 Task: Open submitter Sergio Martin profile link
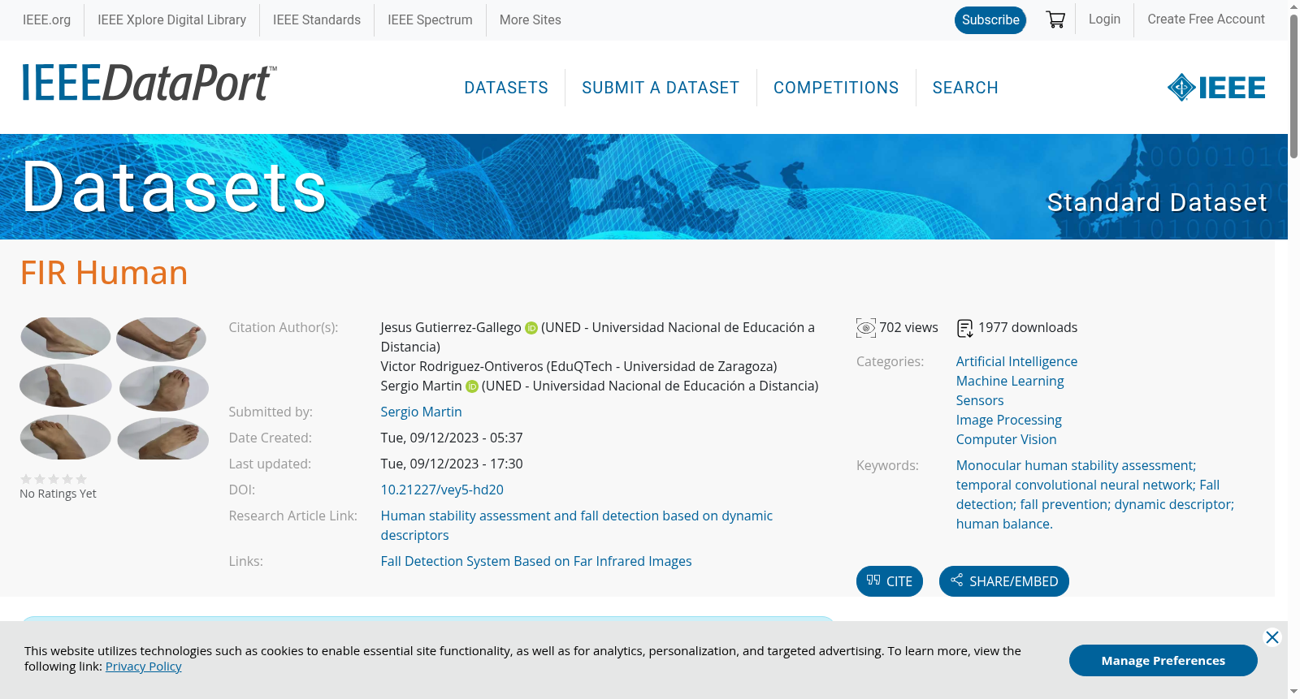pyautogui.click(x=421, y=412)
